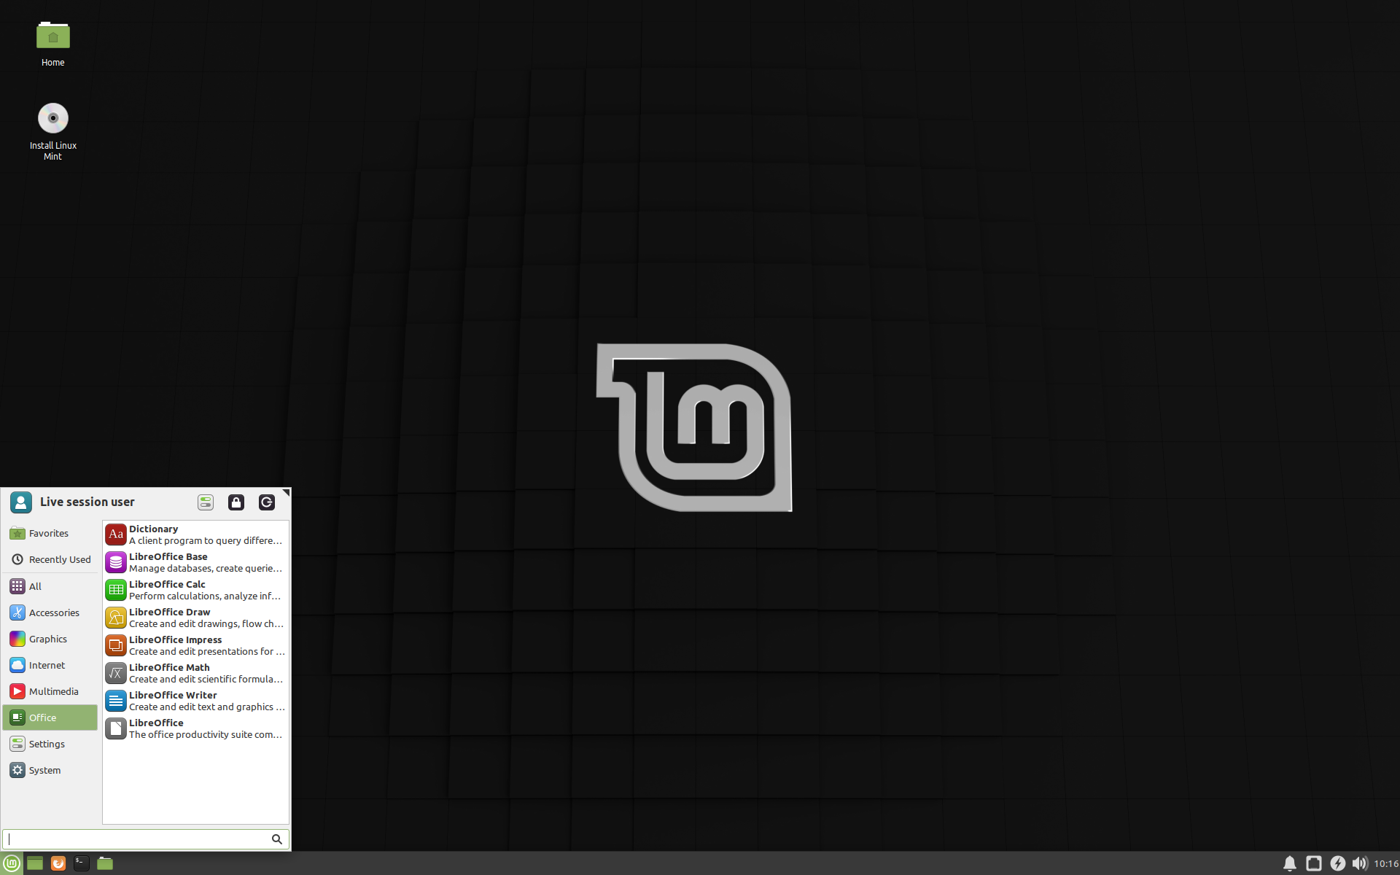Open LibreOffice suite launcher

click(x=195, y=728)
